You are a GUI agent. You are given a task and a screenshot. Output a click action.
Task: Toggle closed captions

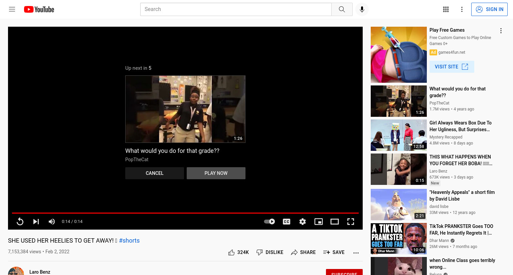pos(287,222)
